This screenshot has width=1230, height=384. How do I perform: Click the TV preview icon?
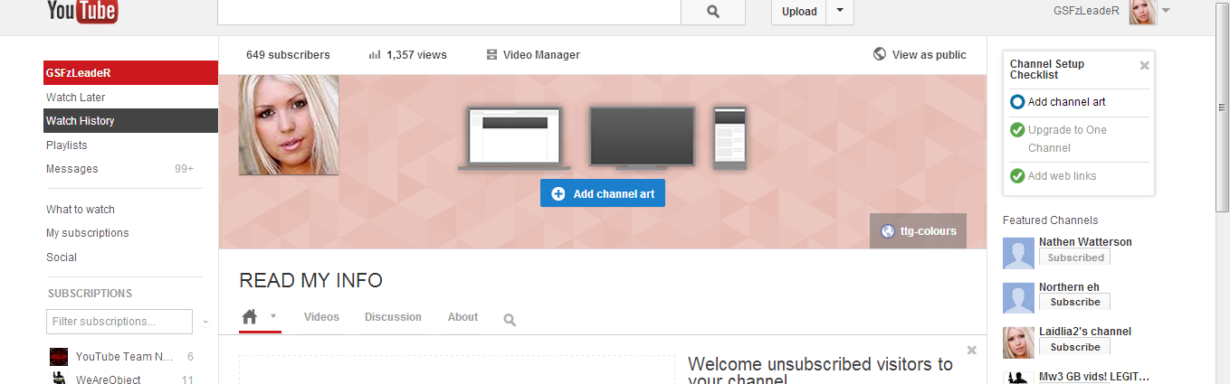[643, 136]
